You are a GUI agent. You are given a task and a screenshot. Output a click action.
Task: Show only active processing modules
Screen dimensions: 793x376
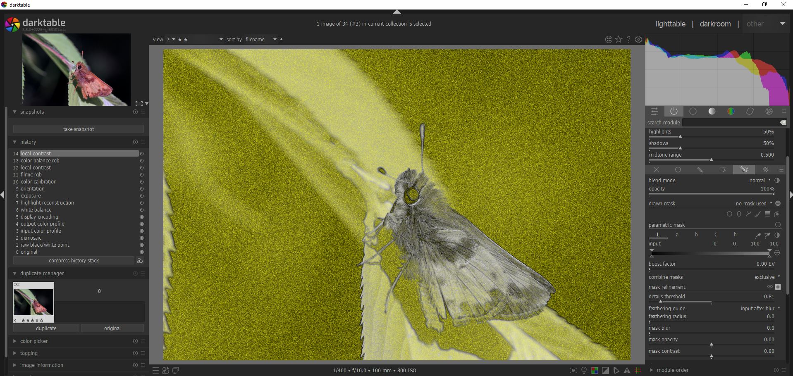pos(674,111)
